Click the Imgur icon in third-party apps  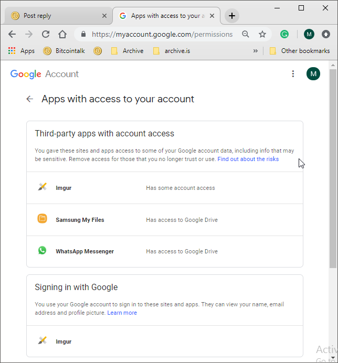pos(42,187)
